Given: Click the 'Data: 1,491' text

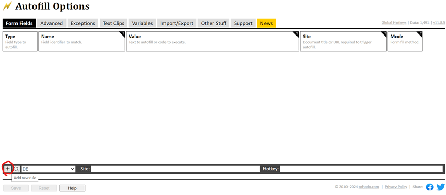Looking at the screenshot, I should [x=420, y=23].
